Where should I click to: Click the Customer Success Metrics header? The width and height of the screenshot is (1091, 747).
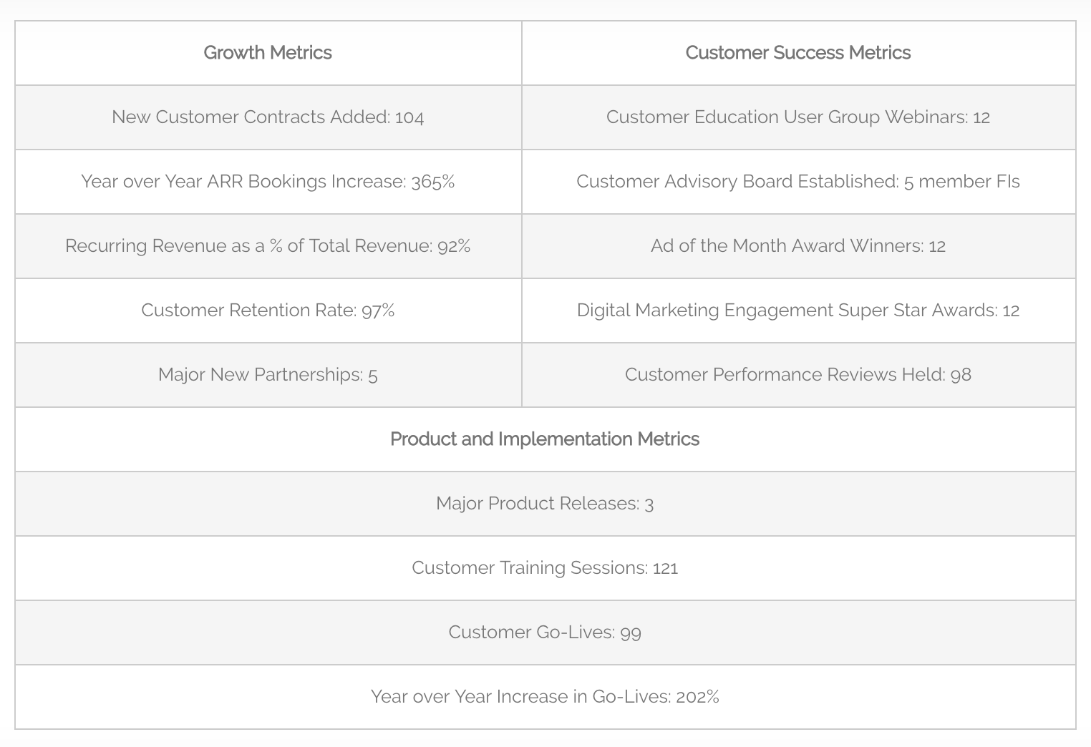[x=798, y=53]
